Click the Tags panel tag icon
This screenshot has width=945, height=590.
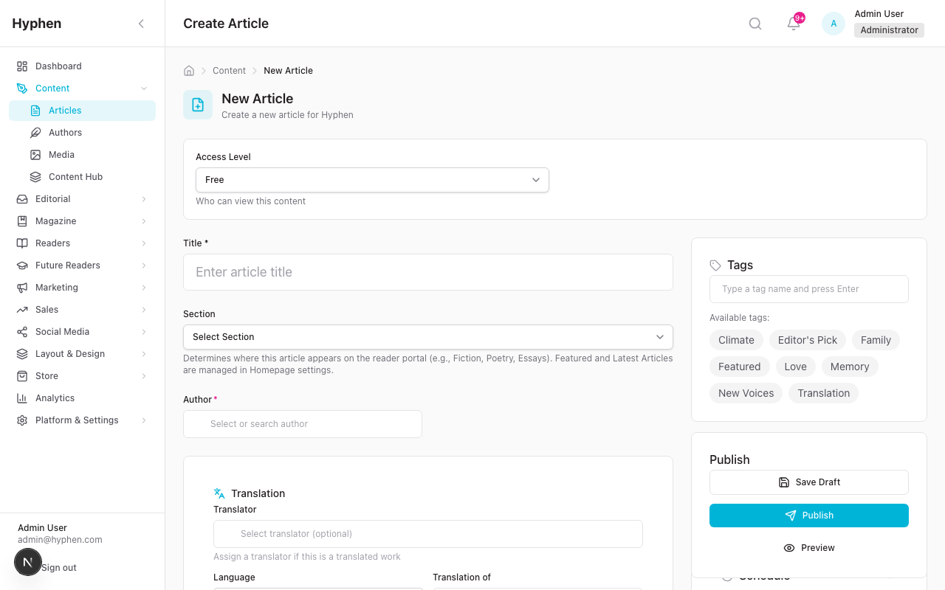click(715, 265)
